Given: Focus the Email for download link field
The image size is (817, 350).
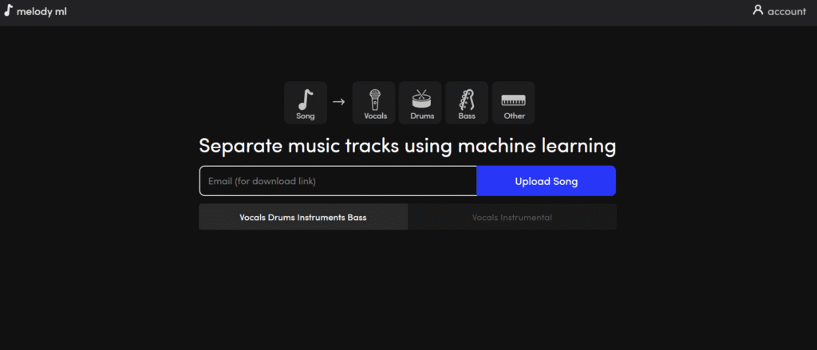Looking at the screenshot, I should (x=338, y=181).
